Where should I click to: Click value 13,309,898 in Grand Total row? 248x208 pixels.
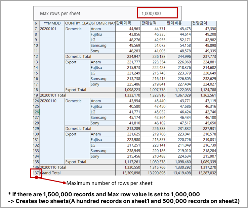(x=128, y=173)
